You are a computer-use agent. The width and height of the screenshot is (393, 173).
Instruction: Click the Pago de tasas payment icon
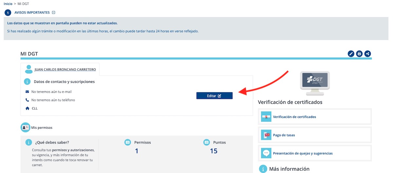[267, 135]
